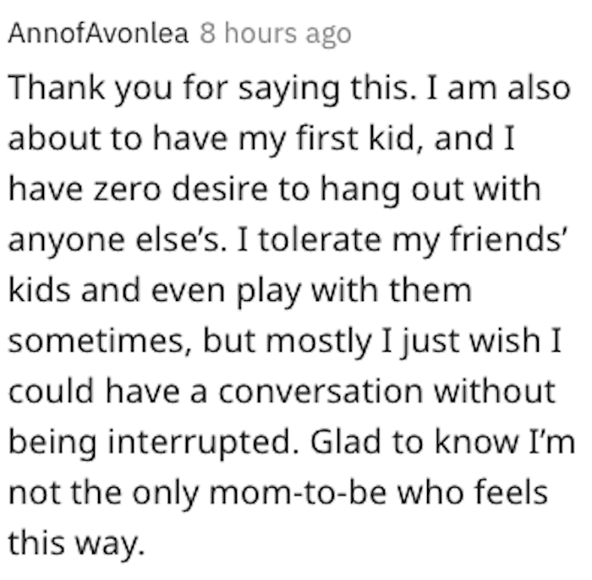
Task: Click the phrase 'Glad to know'
Action: coord(414,441)
